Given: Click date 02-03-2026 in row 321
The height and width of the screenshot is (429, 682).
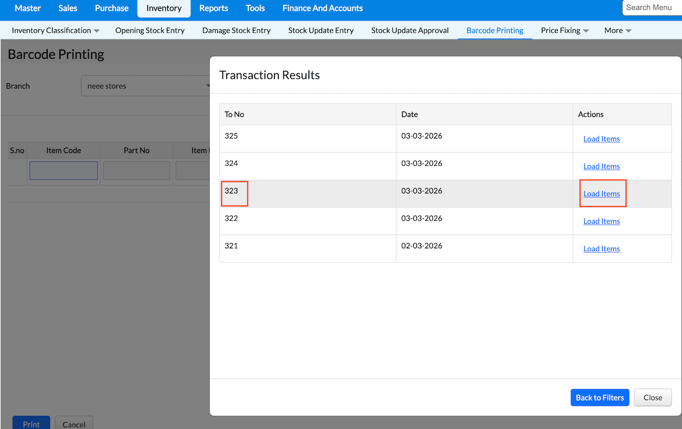Looking at the screenshot, I should tap(422, 246).
